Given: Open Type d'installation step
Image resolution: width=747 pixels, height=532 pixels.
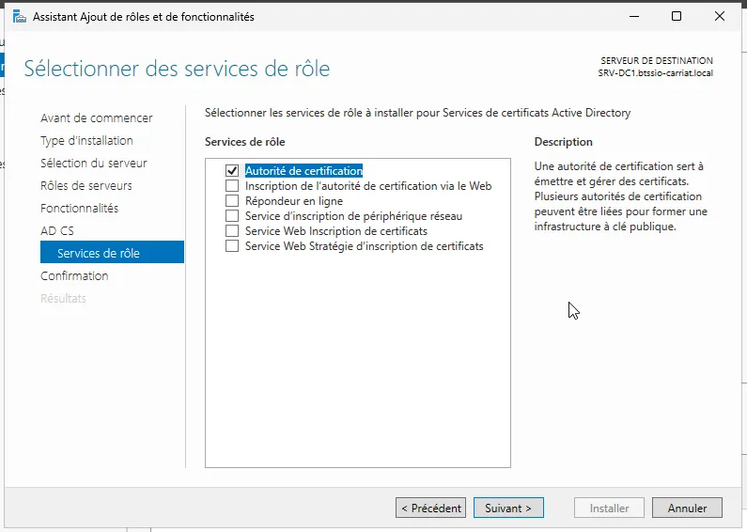Looking at the screenshot, I should click(86, 141).
